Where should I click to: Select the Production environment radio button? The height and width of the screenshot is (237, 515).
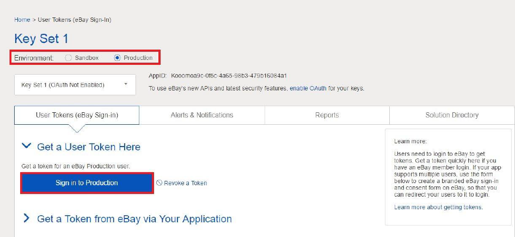tap(117, 58)
